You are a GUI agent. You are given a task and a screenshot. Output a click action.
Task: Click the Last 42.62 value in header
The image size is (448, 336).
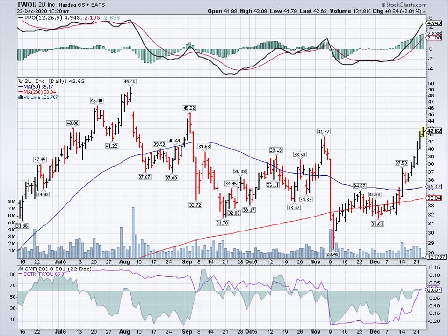[313, 11]
